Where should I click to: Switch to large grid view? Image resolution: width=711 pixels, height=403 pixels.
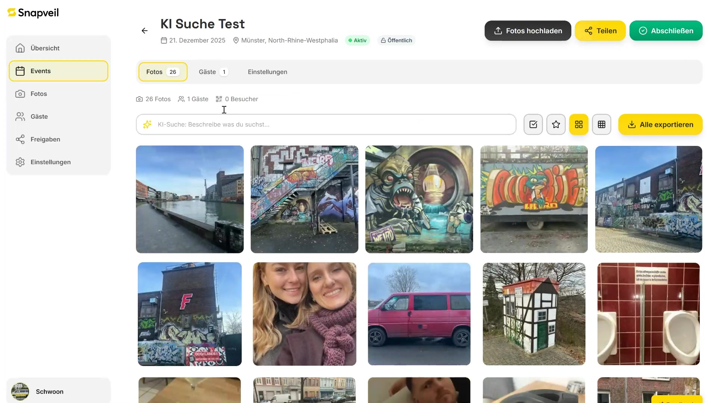tap(579, 125)
